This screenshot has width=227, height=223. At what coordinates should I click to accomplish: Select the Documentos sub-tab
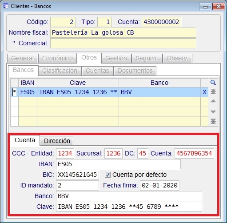(x=135, y=71)
